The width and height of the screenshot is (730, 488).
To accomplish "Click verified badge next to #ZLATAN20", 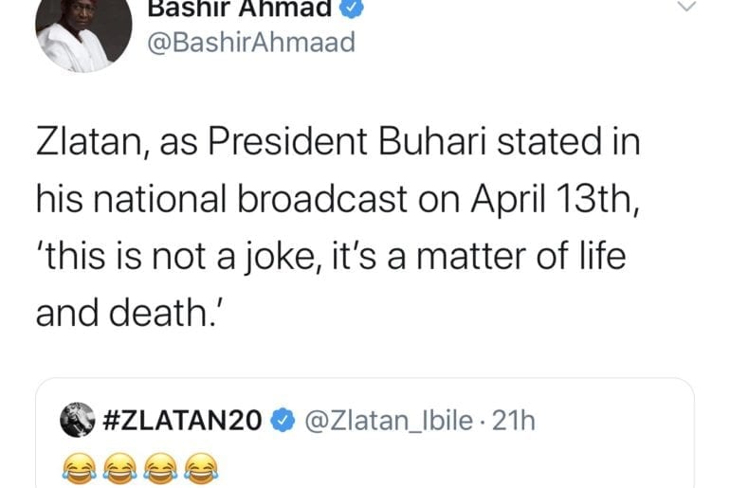I will 284,420.
